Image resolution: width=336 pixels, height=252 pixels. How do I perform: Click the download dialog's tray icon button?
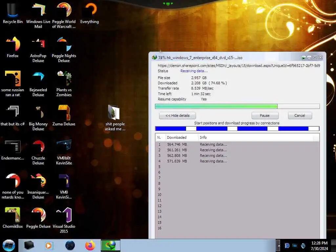click(x=304, y=58)
